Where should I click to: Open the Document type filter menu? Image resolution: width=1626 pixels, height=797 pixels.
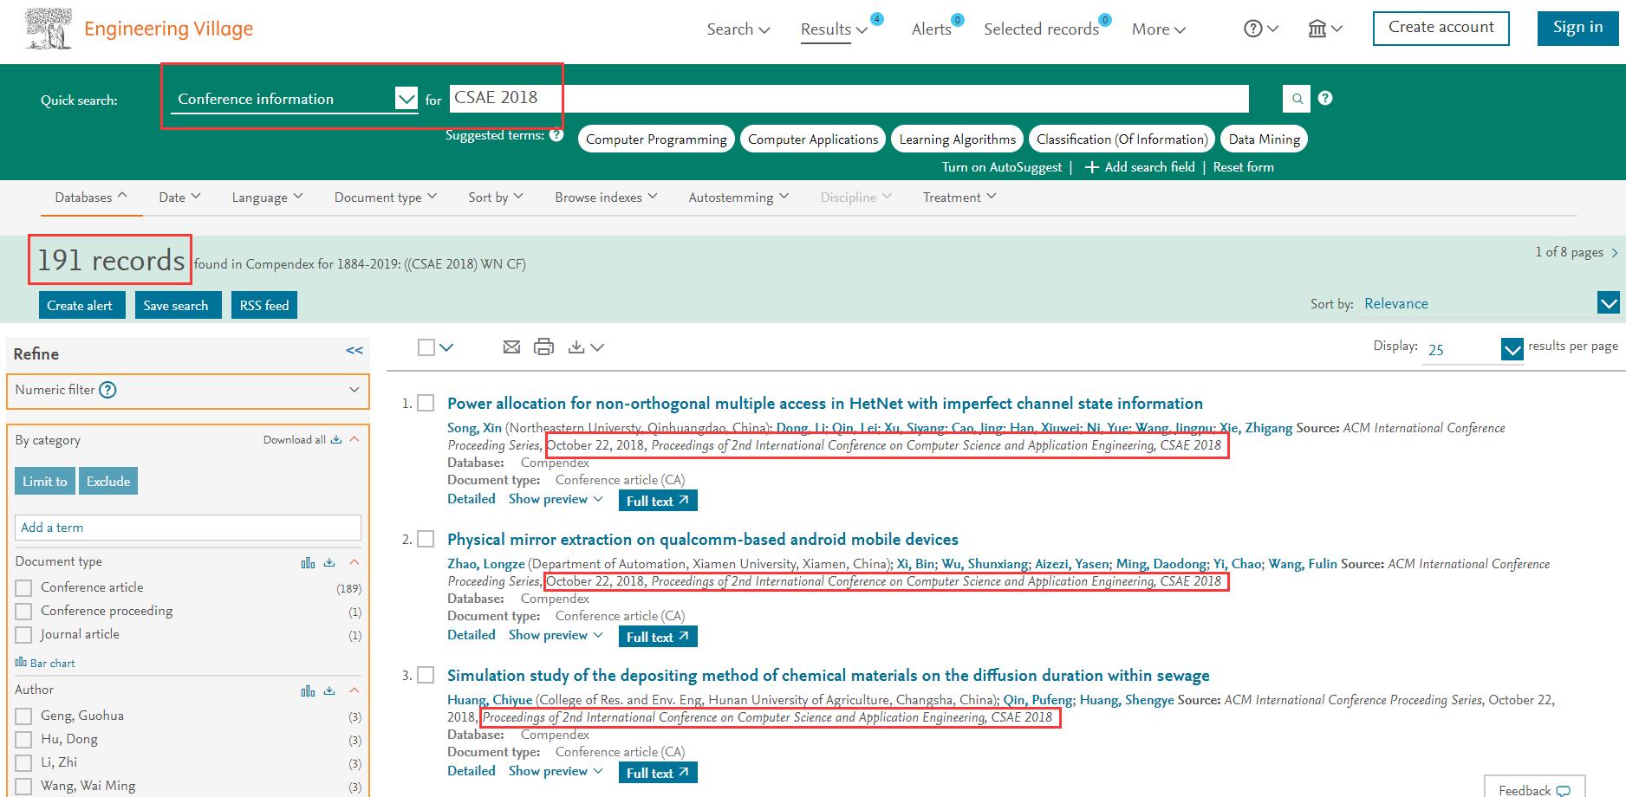click(386, 198)
